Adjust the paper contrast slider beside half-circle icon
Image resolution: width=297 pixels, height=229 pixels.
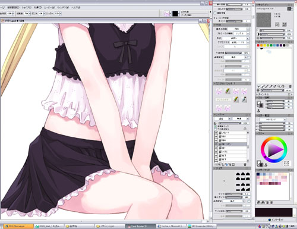pyautogui.click(x=272, y=34)
